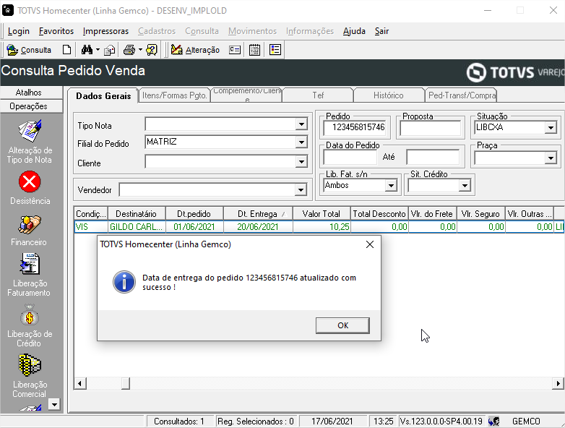The image size is (565, 428).
Task: Click the print preview icon in toolbar
Action: click(109, 50)
